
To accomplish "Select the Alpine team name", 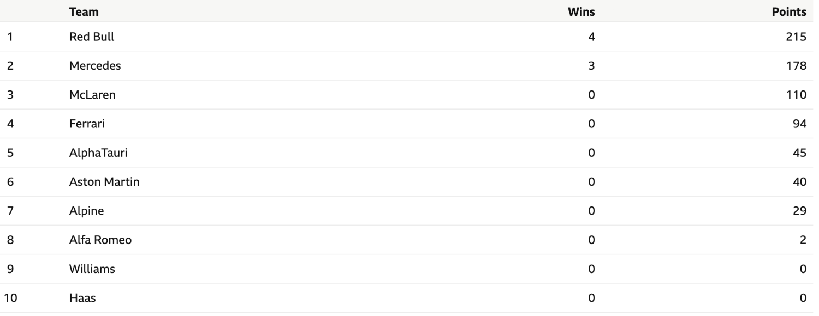I will 86,211.
